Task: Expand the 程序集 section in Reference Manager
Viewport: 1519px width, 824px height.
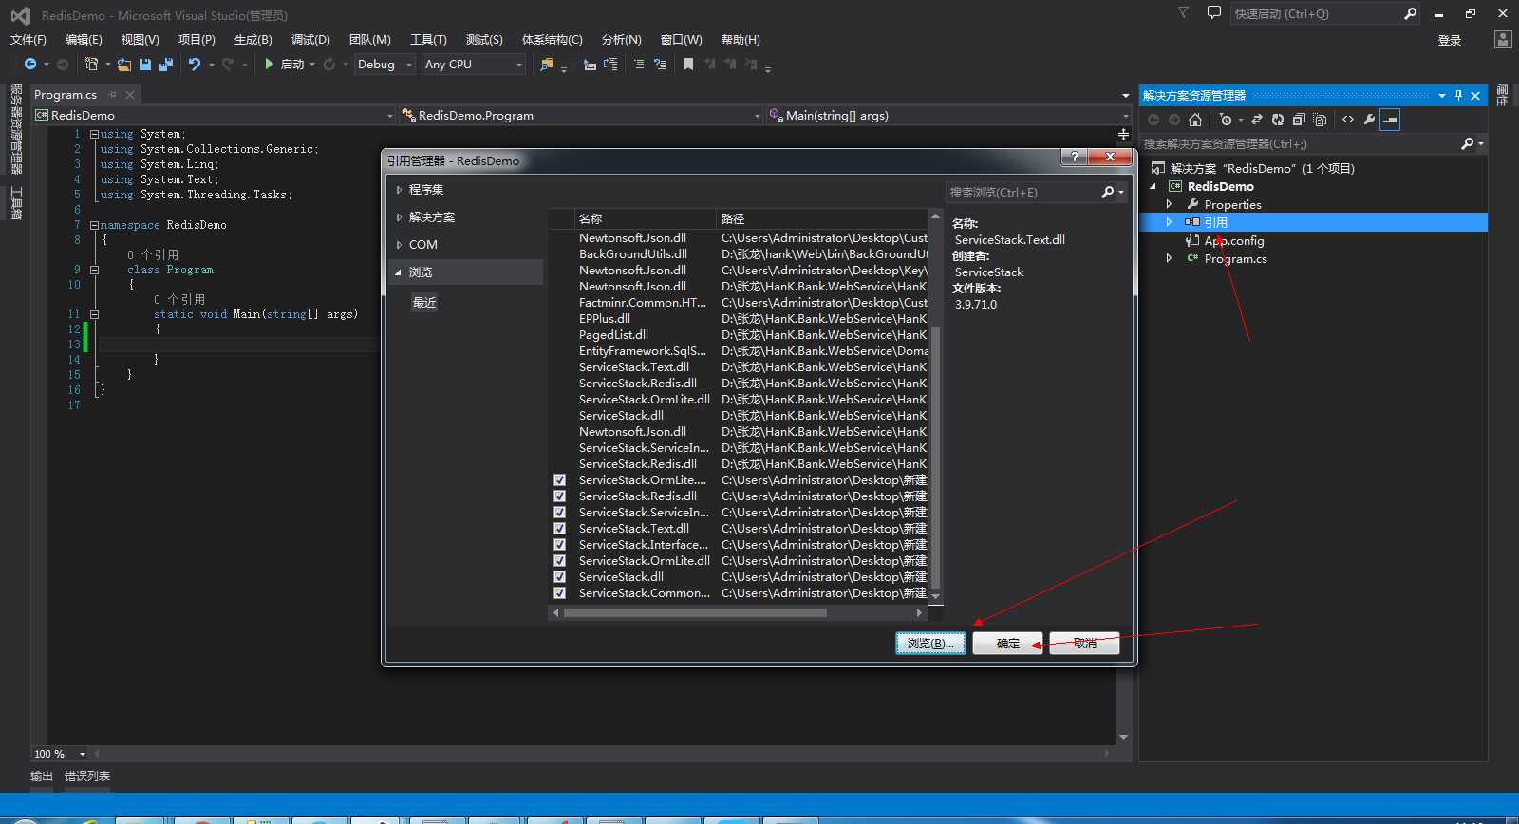Action: coord(399,190)
